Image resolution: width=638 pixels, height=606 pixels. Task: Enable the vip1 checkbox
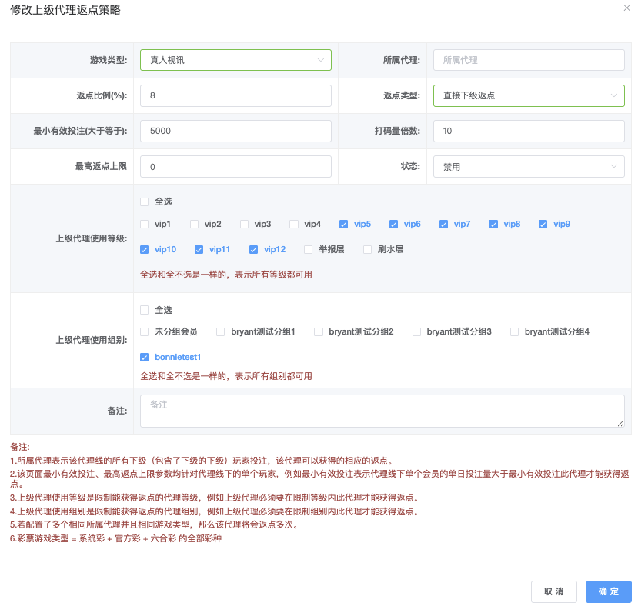pos(145,225)
